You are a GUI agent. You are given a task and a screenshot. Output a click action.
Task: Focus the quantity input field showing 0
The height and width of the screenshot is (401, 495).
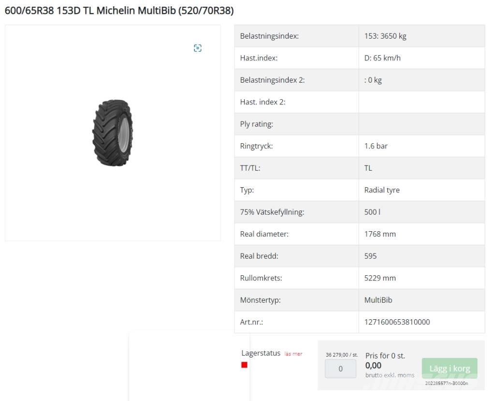[x=340, y=369]
